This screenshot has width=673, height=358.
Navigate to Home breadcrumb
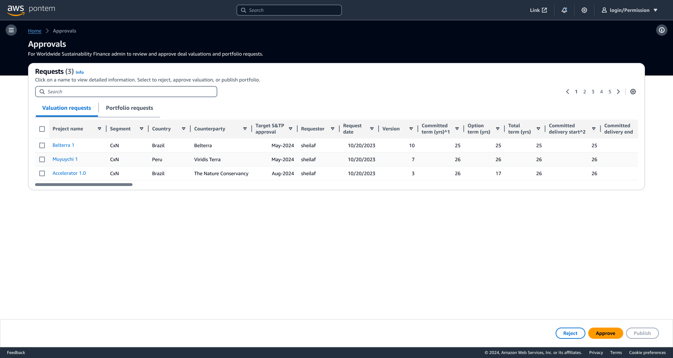(x=35, y=31)
